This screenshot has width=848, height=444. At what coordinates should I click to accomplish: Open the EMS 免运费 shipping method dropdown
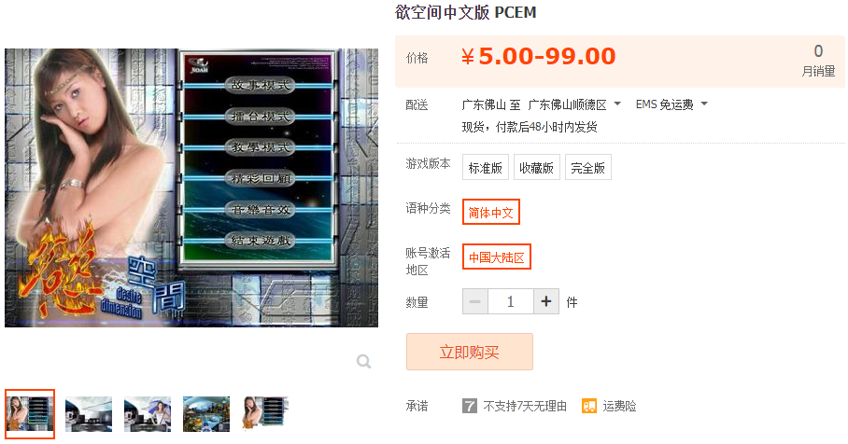click(x=671, y=104)
